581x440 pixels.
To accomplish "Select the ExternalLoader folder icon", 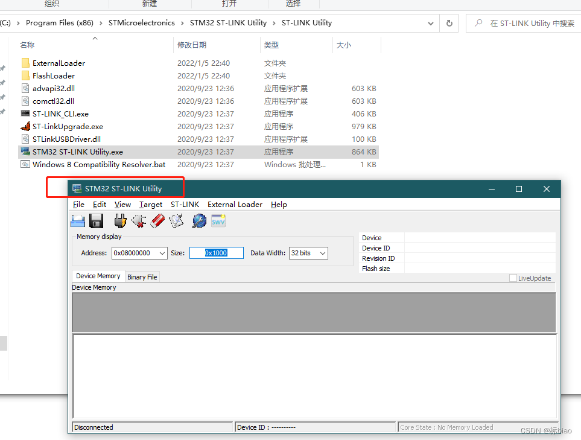I will coord(25,63).
